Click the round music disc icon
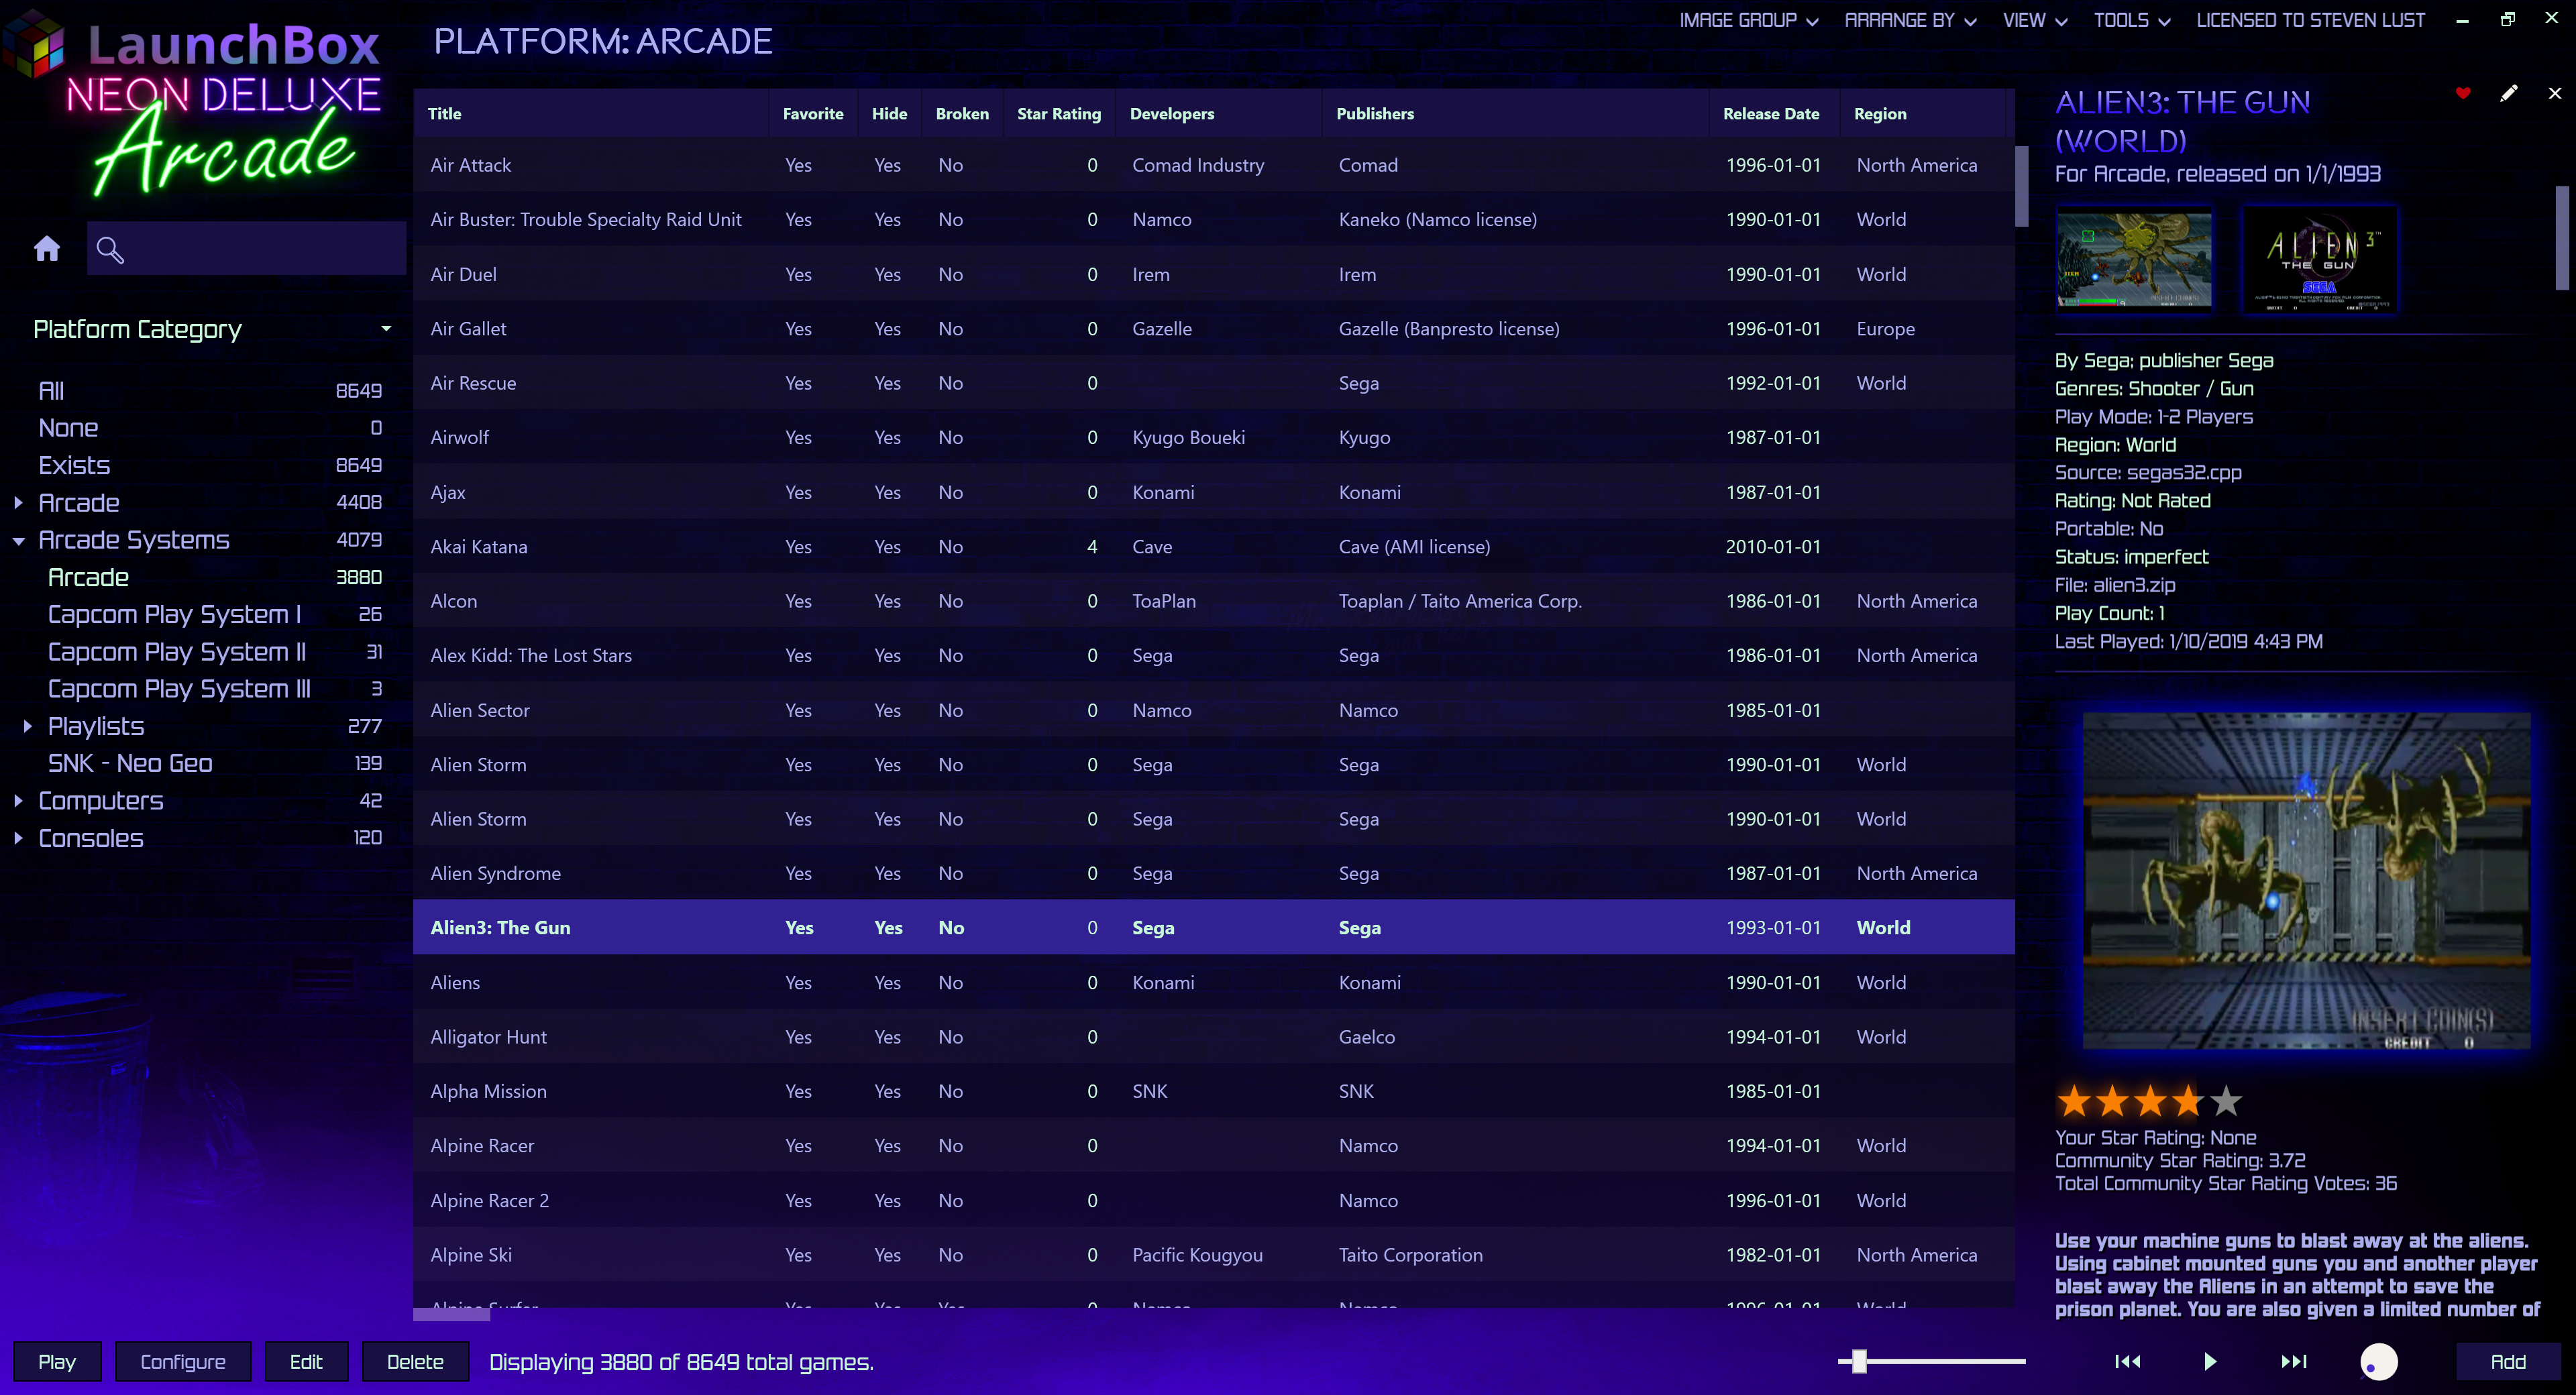The image size is (2576, 1395). [2379, 1361]
